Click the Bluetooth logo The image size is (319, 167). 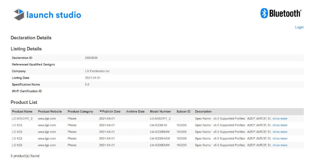pyautogui.click(x=281, y=13)
